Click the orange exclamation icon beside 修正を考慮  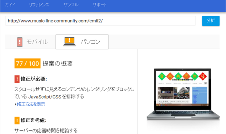point(17,120)
